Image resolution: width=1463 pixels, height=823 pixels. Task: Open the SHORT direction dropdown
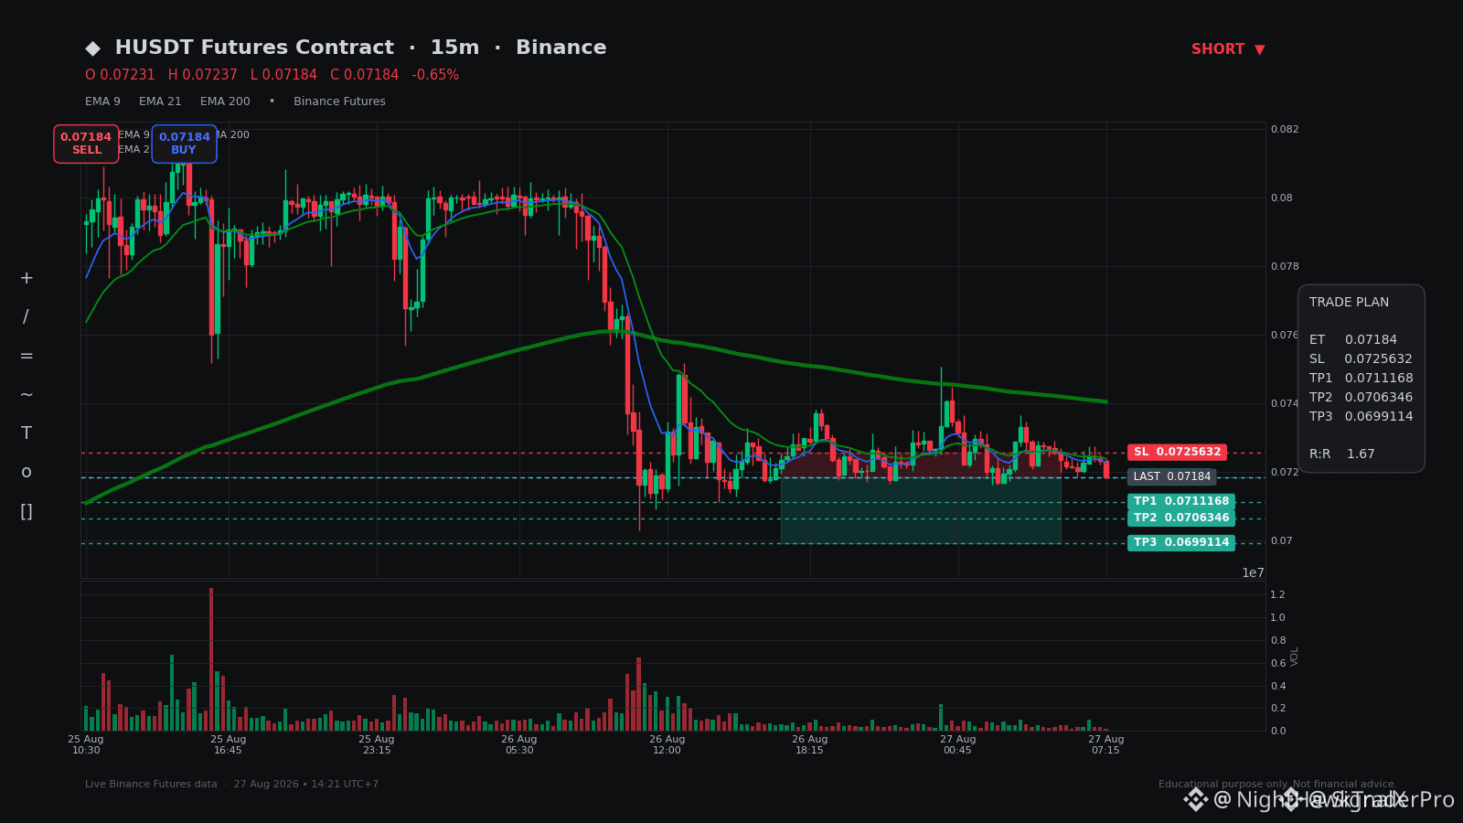tap(1228, 49)
